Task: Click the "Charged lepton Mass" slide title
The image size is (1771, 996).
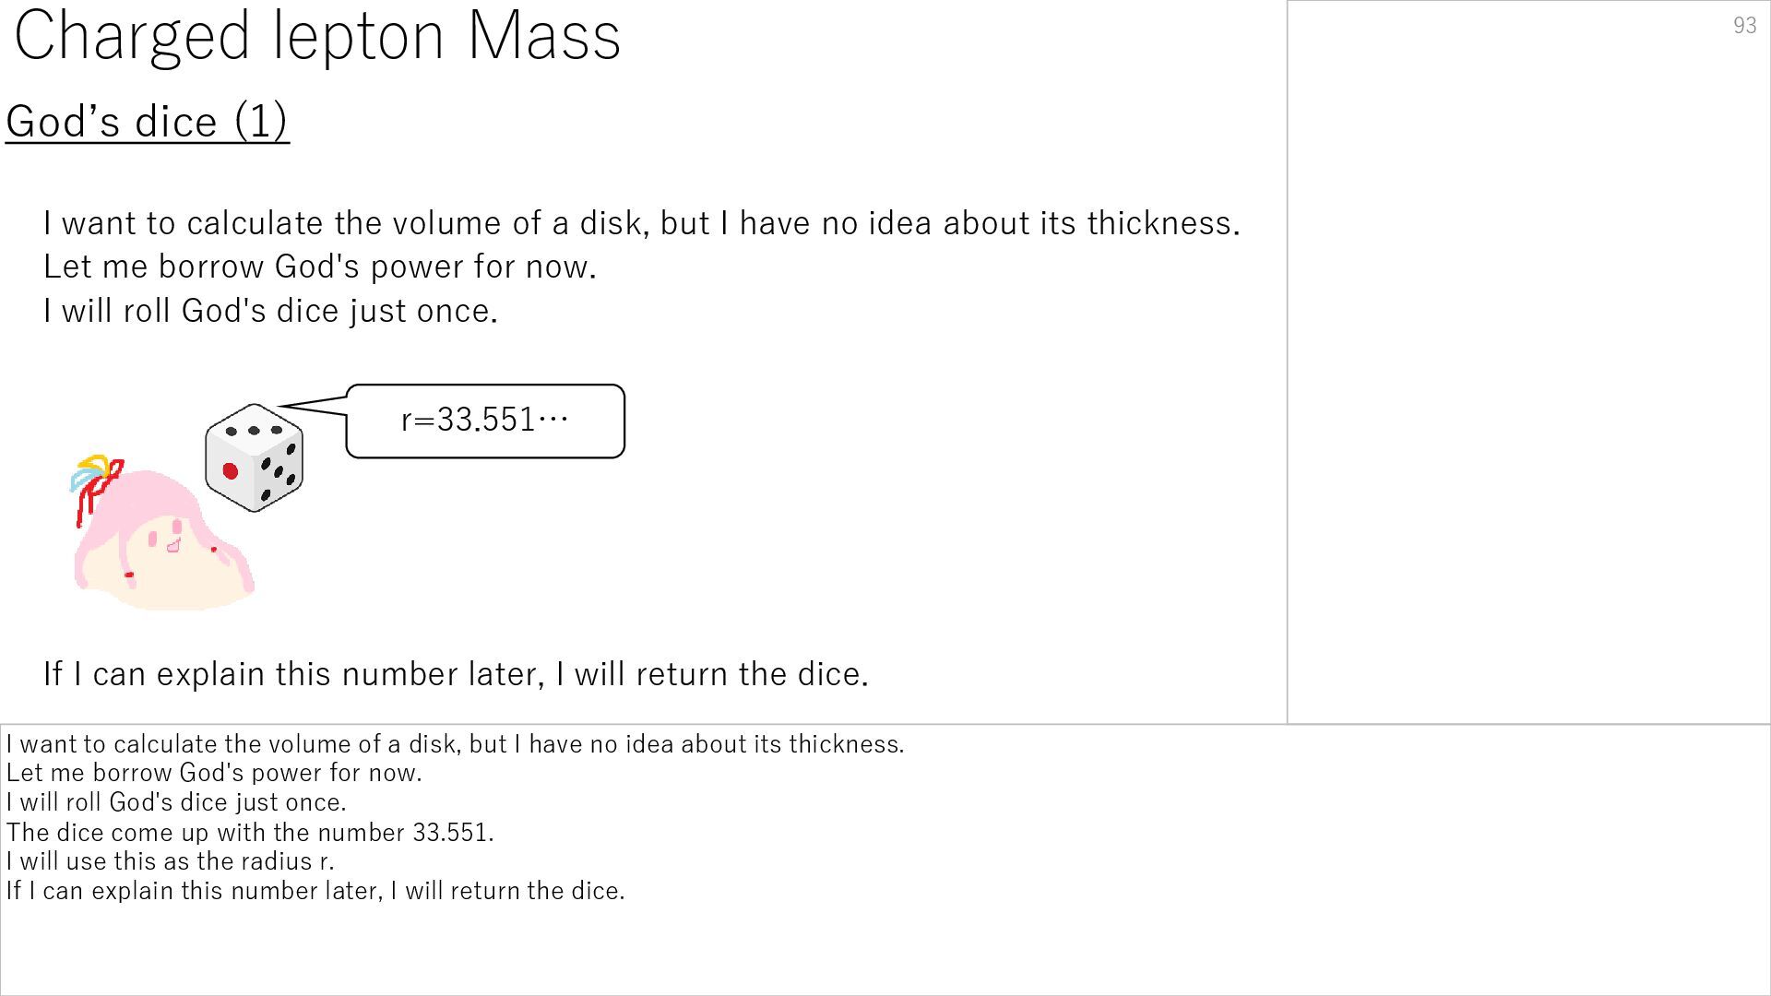Action: [317, 37]
